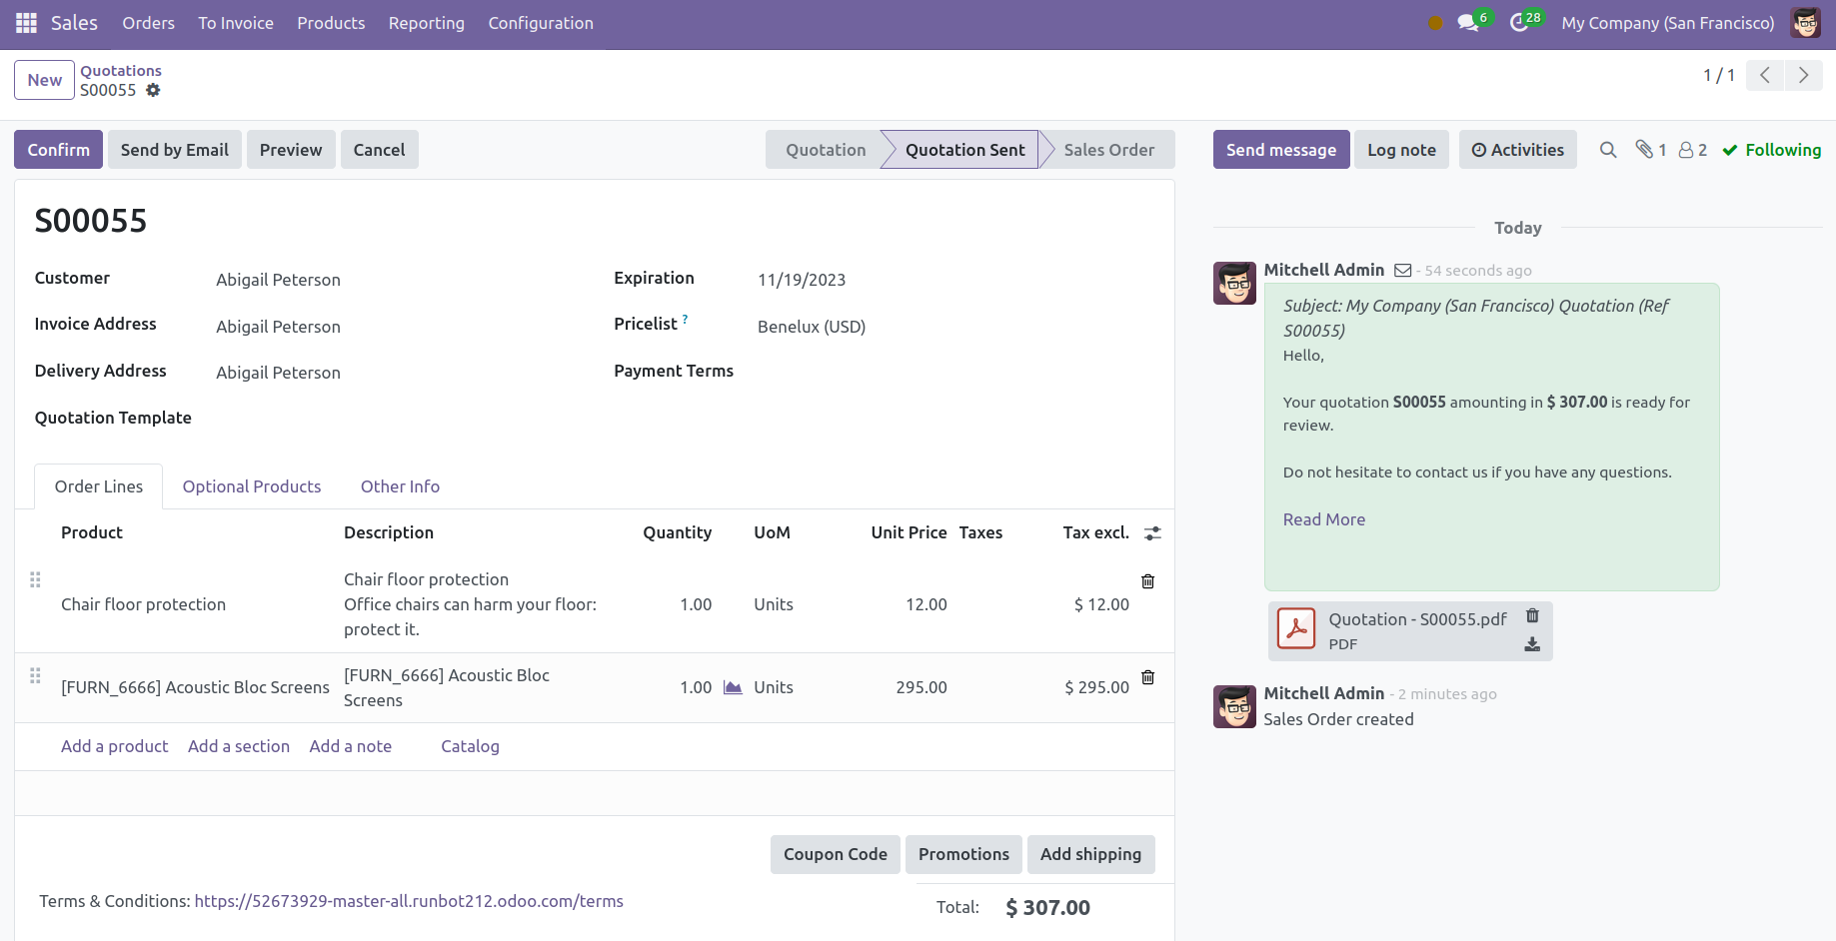Go to the next record arrow
Screen dimensions: 1836x941
1803,76
